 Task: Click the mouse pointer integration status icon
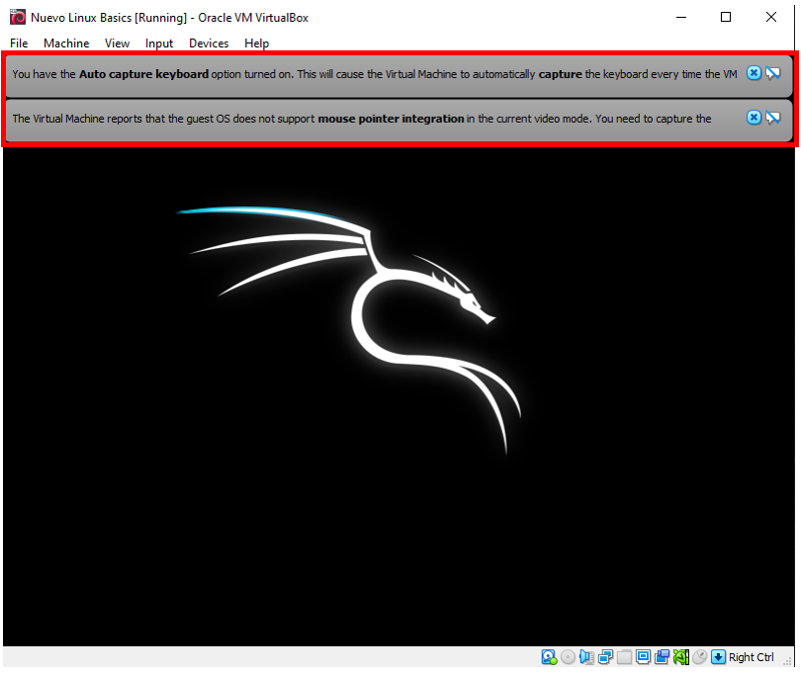click(x=699, y=656)
